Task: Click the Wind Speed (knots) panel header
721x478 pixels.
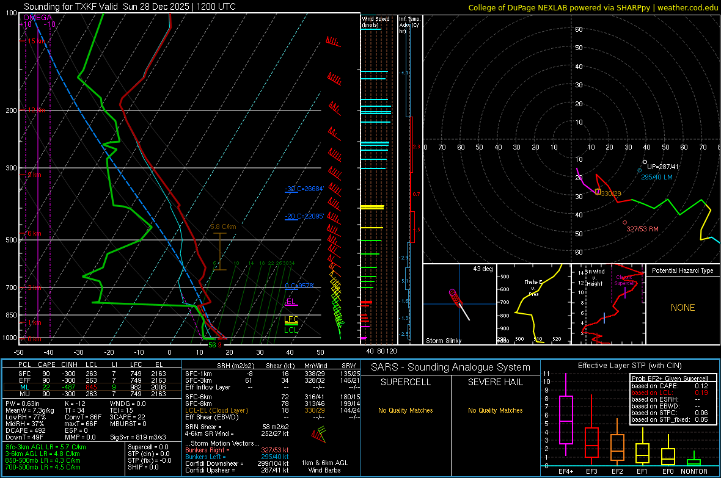Action: tap(376, 21)
